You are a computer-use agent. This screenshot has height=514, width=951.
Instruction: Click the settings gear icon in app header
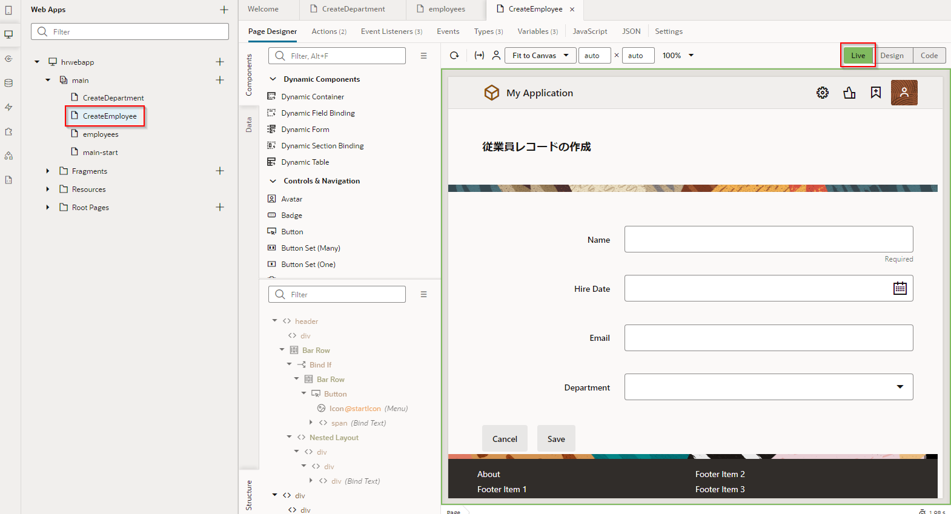[822, 93]
